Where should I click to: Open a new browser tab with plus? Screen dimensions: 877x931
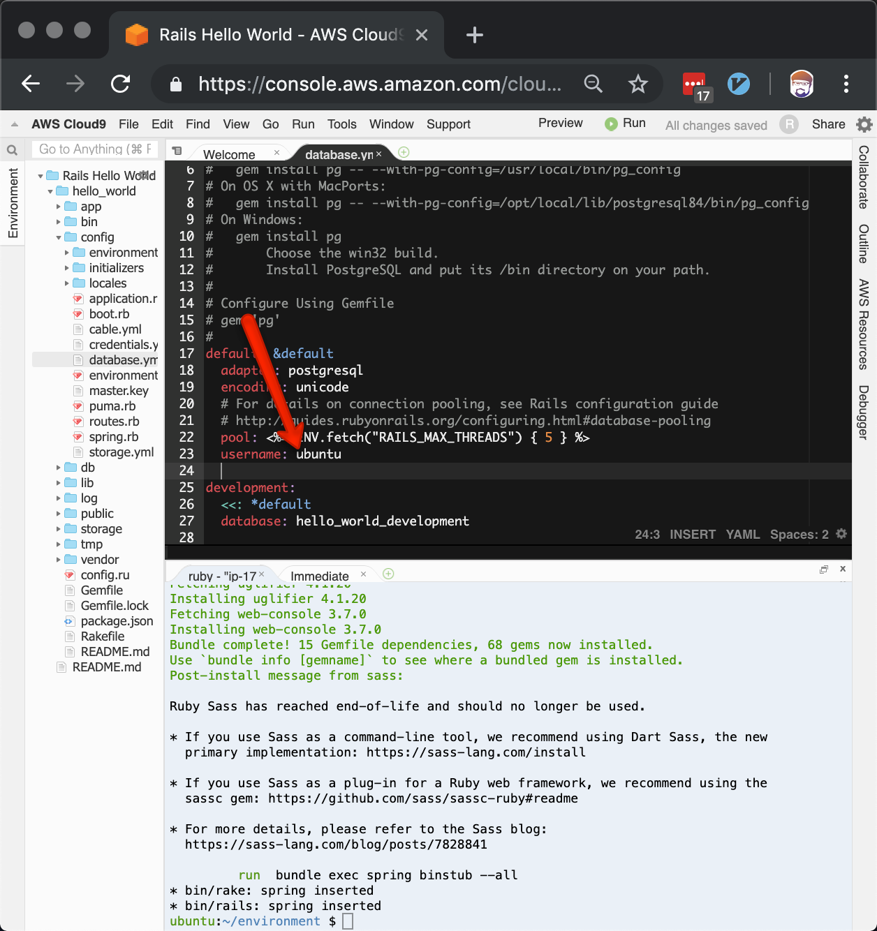point(475,35)
